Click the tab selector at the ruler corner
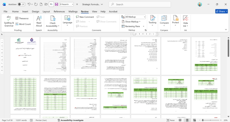This screenshot has height=122, width=230. [2, 34]
